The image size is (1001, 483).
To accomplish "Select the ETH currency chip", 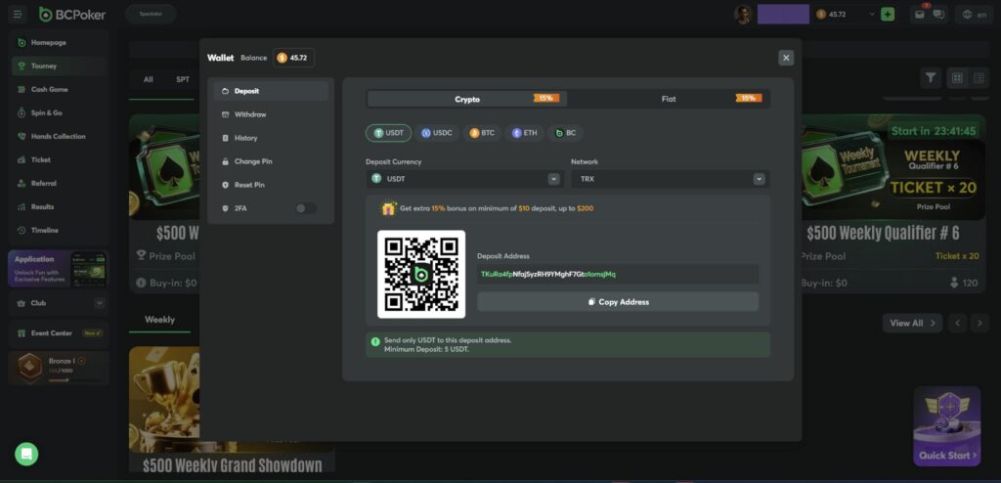I will click(x=525, y=133).
